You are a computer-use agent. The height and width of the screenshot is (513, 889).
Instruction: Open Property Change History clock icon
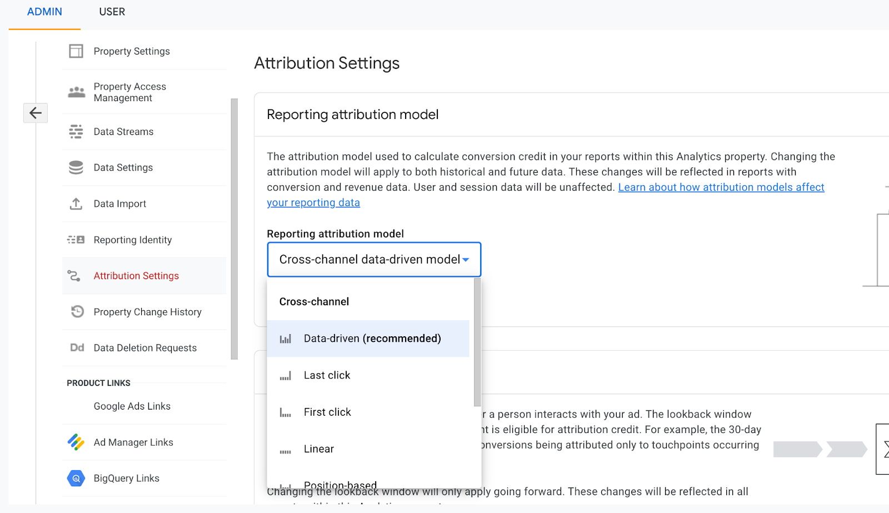pos(76,312)
